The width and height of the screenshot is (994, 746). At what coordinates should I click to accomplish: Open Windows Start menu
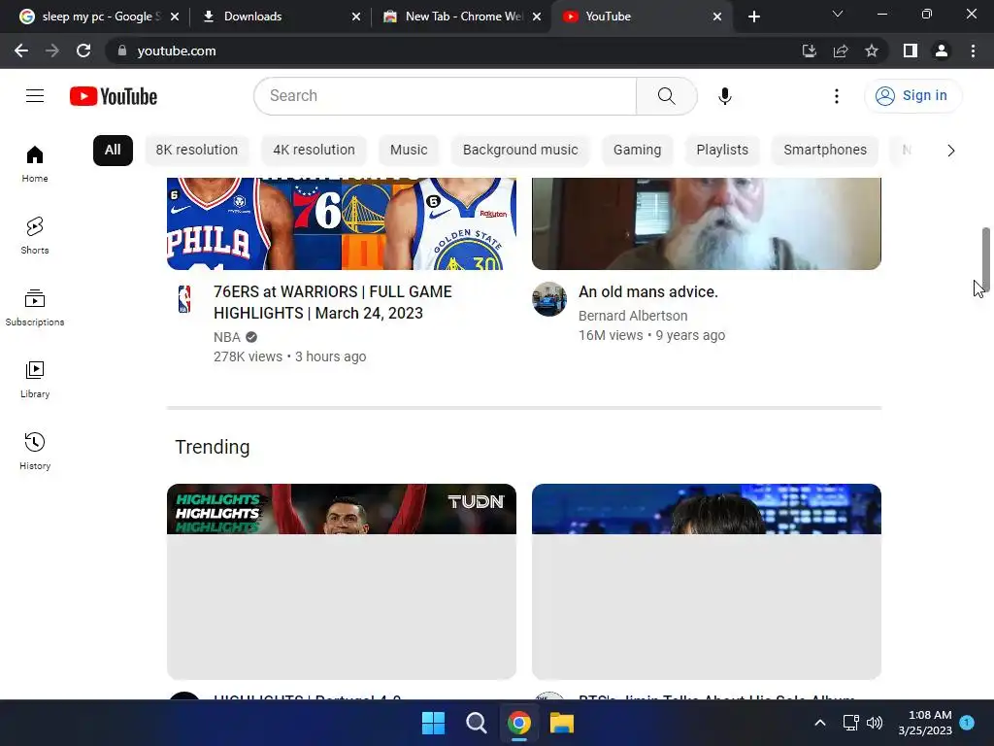click(x=434, y=723)
